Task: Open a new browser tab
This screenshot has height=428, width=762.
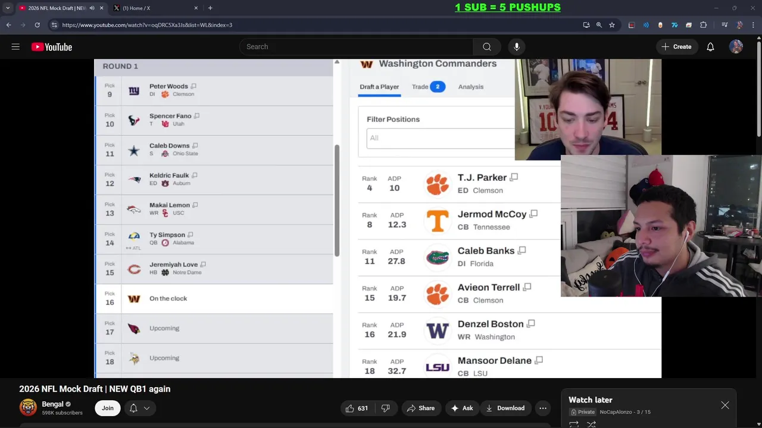Action: pos(210,8)
